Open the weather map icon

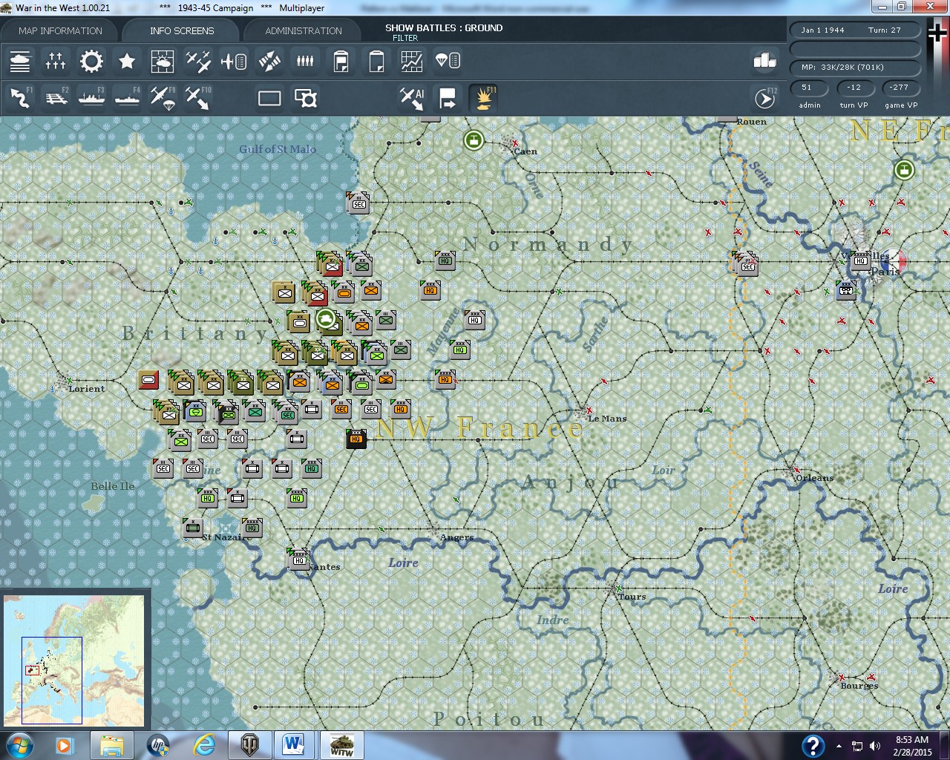(163, 61)
